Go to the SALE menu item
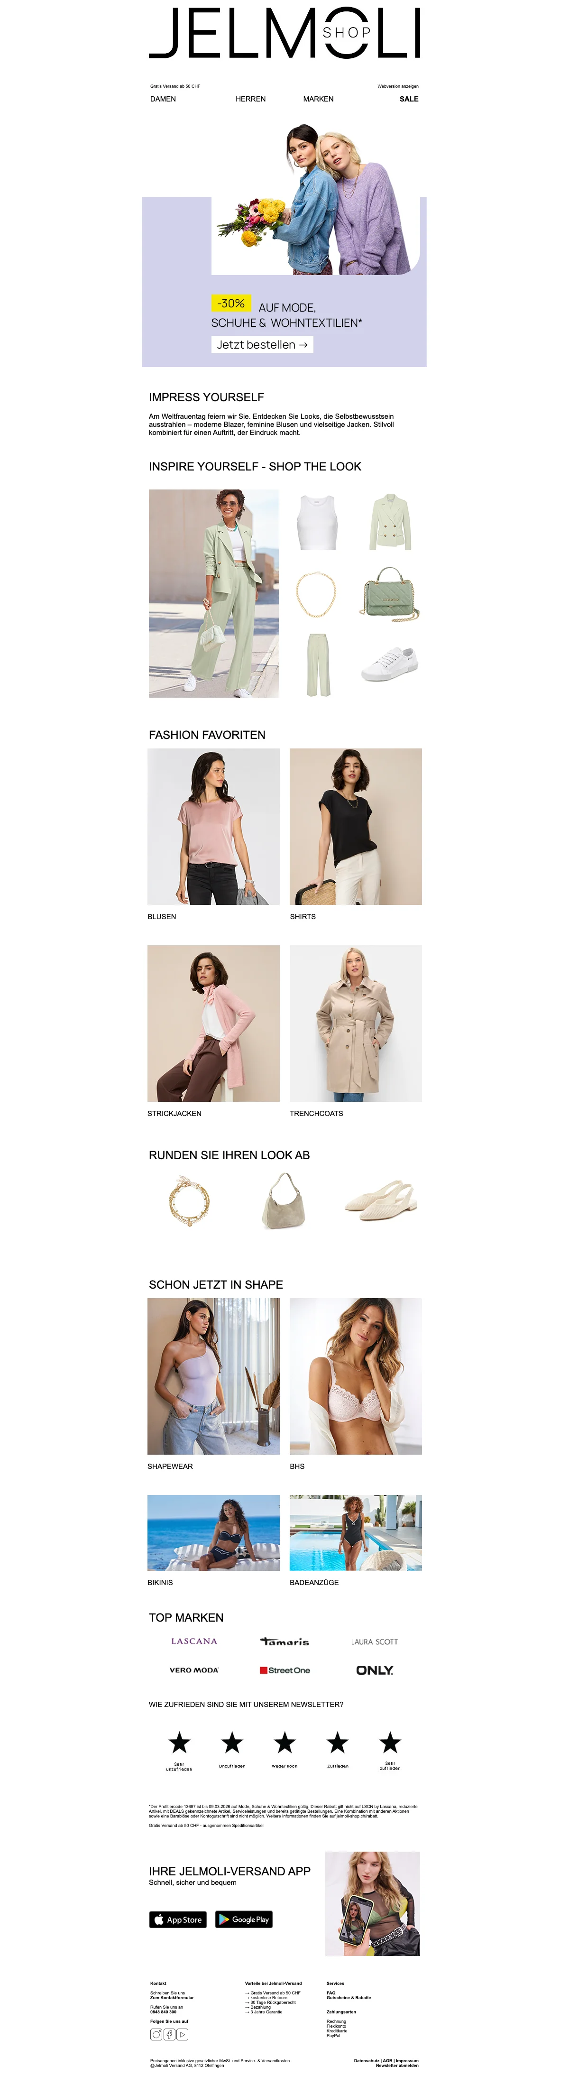 pyautogui.click(x=409, y=99)
